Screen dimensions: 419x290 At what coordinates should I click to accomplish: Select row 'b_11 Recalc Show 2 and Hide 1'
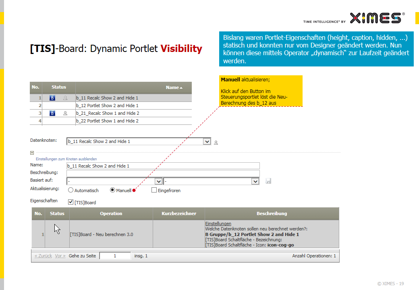[x=111, y=98]
